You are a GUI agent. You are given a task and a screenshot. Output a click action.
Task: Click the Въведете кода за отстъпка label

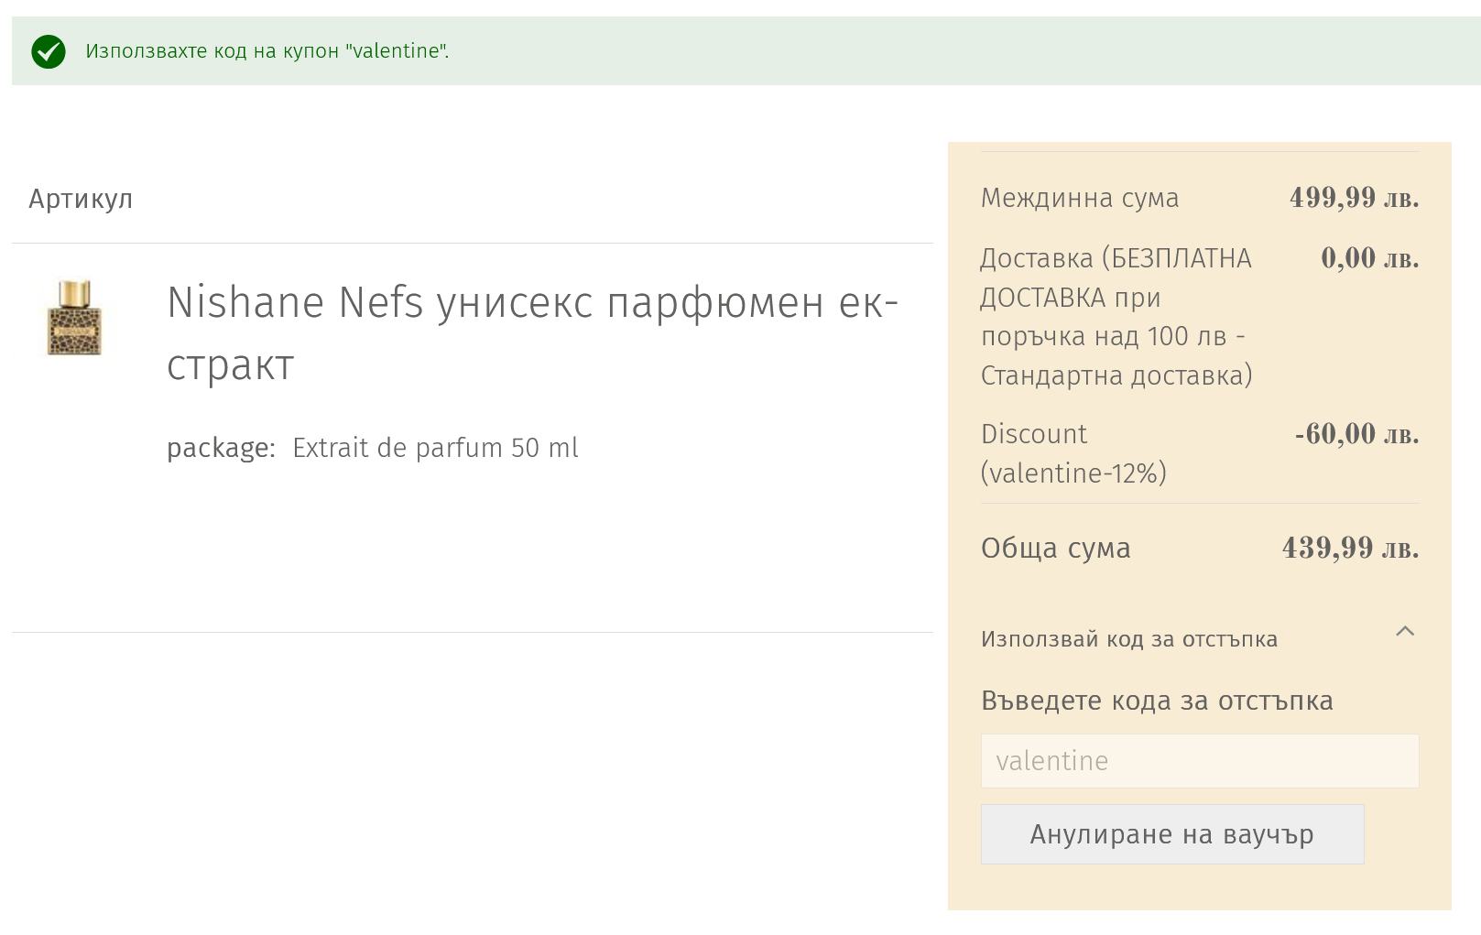[1157, 701]
